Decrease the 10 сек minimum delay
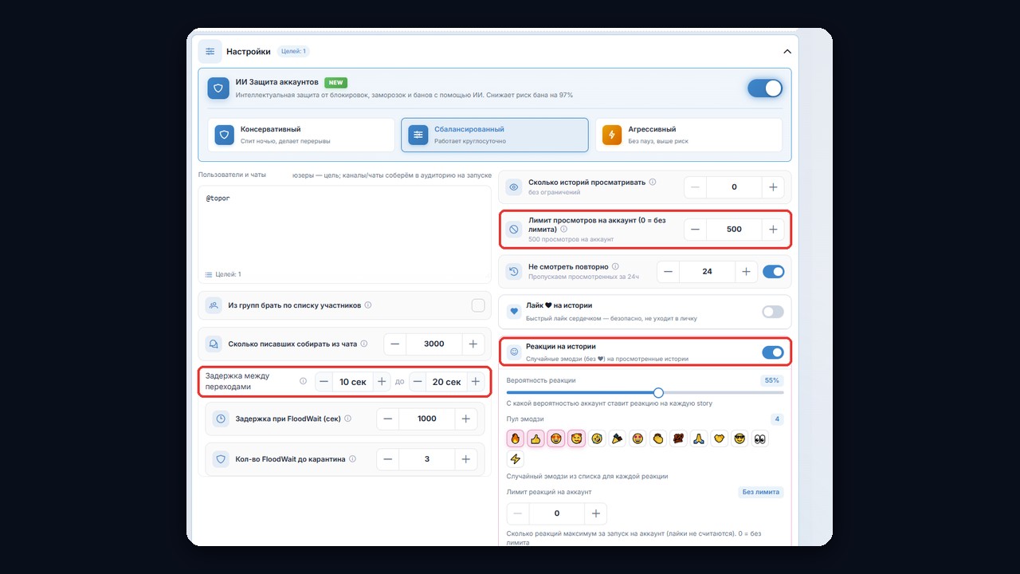The width and height of the screenshot is (1020, 574). pos(324,382)
